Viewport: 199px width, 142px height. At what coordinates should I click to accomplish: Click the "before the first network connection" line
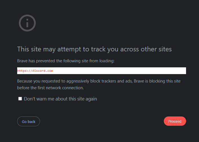pos(50,88)
